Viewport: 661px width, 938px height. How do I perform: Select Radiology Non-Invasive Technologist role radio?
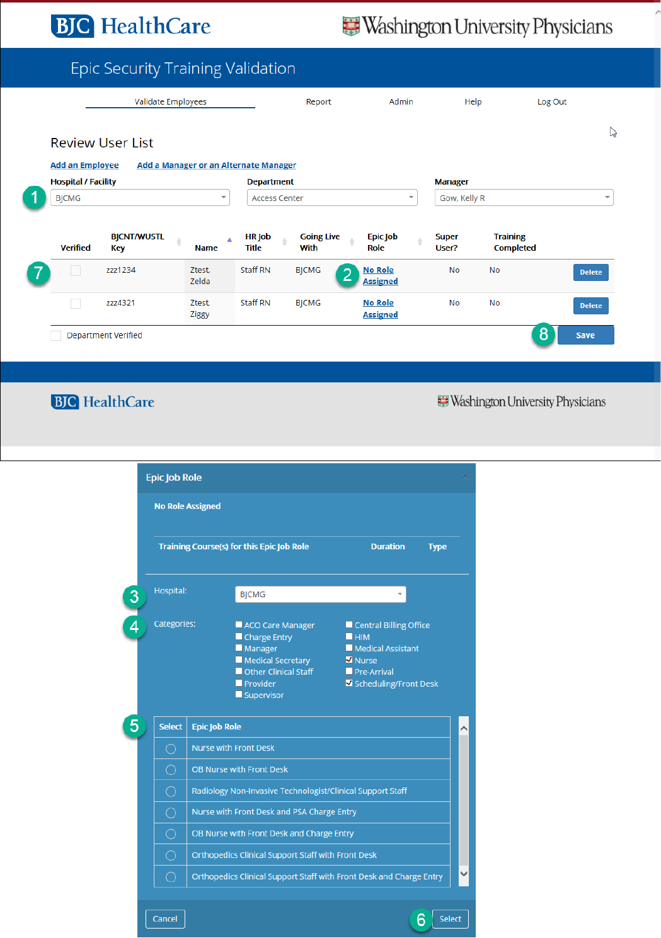[171, 791]
